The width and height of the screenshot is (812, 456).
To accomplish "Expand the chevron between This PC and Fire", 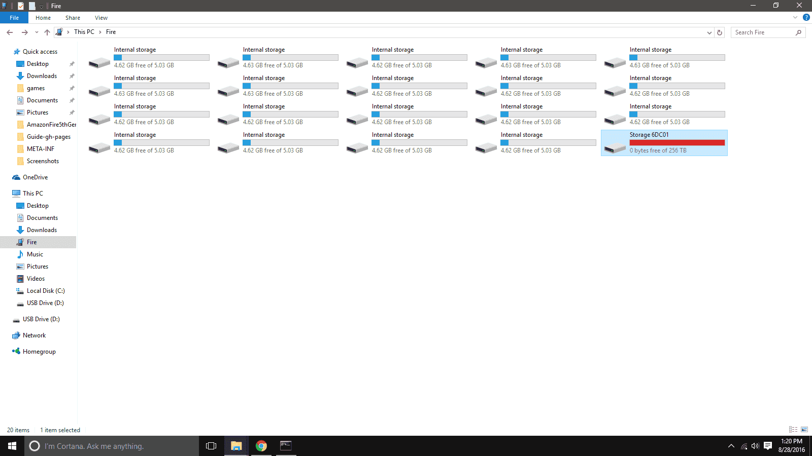I will pyautogui.click(x=100, y=32).
